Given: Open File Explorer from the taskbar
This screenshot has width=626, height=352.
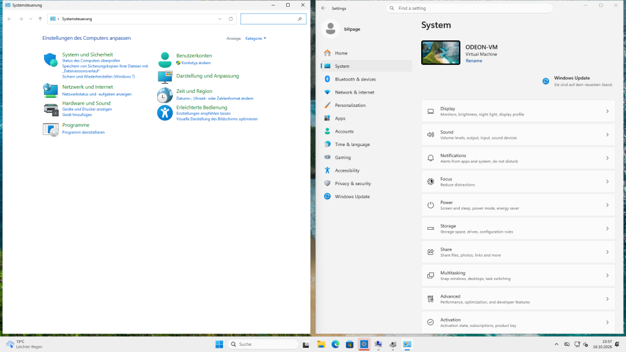Looking at the screenshot, I should [x=321, y=345].
